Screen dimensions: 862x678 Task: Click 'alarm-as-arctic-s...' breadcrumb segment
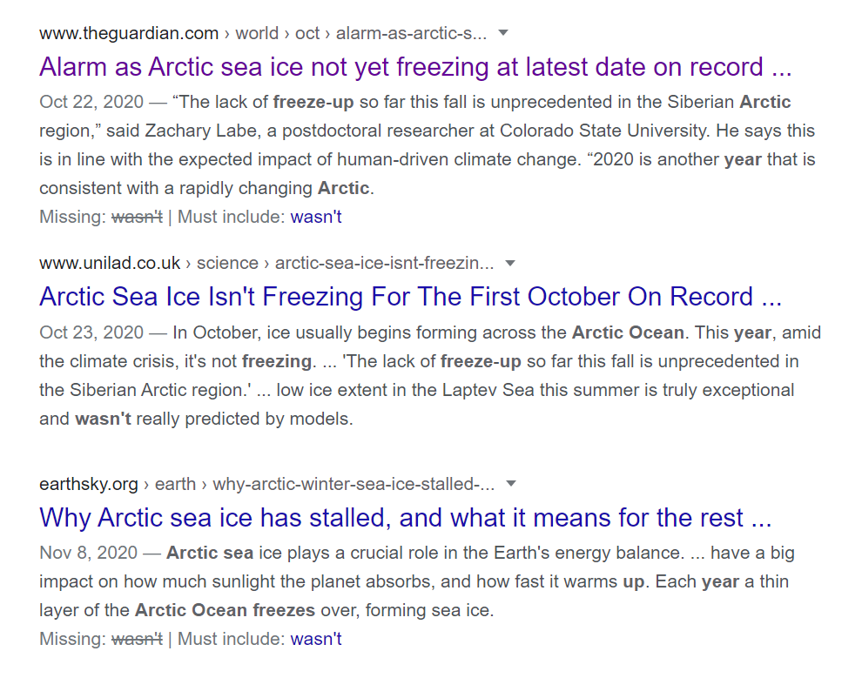(411, 34)
